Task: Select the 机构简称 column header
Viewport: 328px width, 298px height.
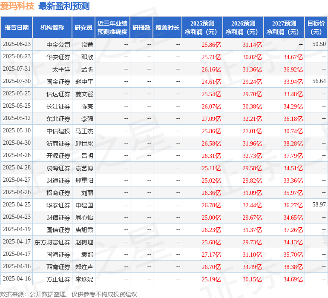Action: pos(52,27)
